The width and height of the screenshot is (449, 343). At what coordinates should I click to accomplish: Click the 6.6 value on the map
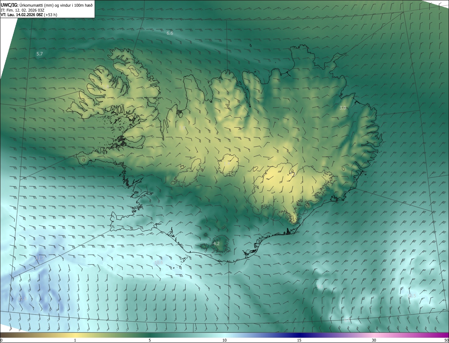pyautogui.click(x=170, y=33)
